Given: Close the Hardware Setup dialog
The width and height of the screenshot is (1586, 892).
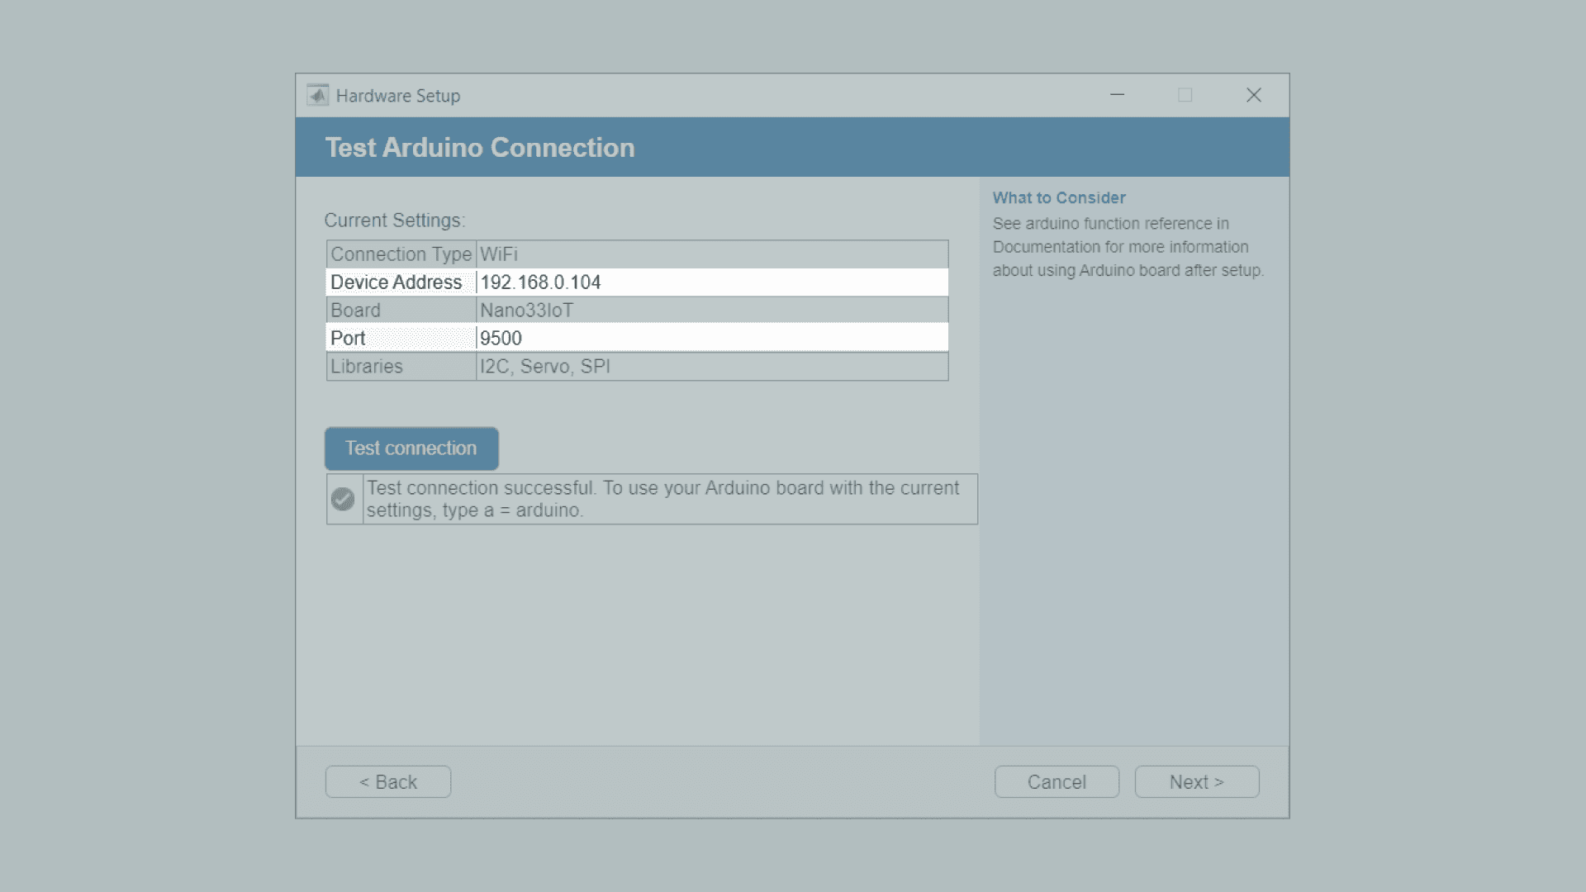Looking at the screenshot, I should (1253, 95).
